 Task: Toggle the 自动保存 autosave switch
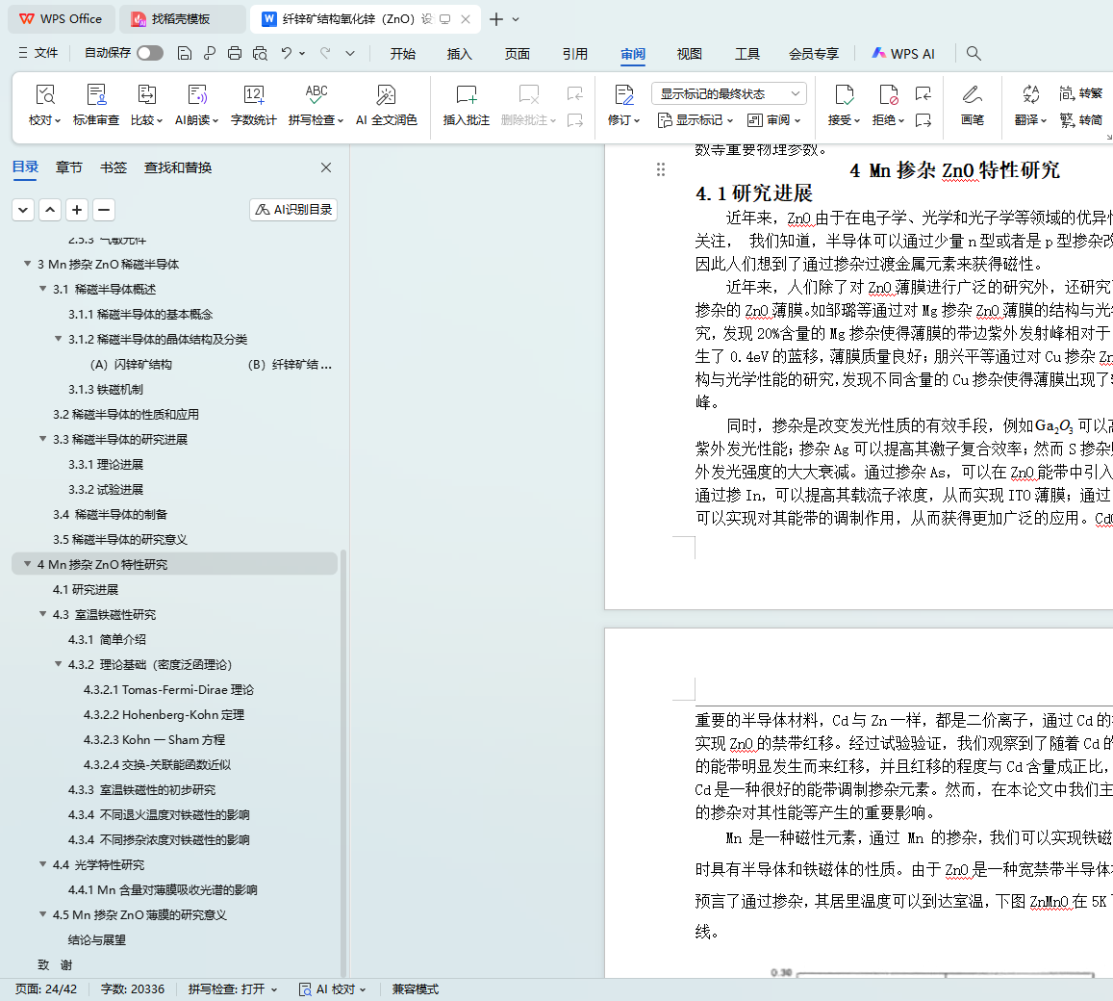[x=149, y=53]
